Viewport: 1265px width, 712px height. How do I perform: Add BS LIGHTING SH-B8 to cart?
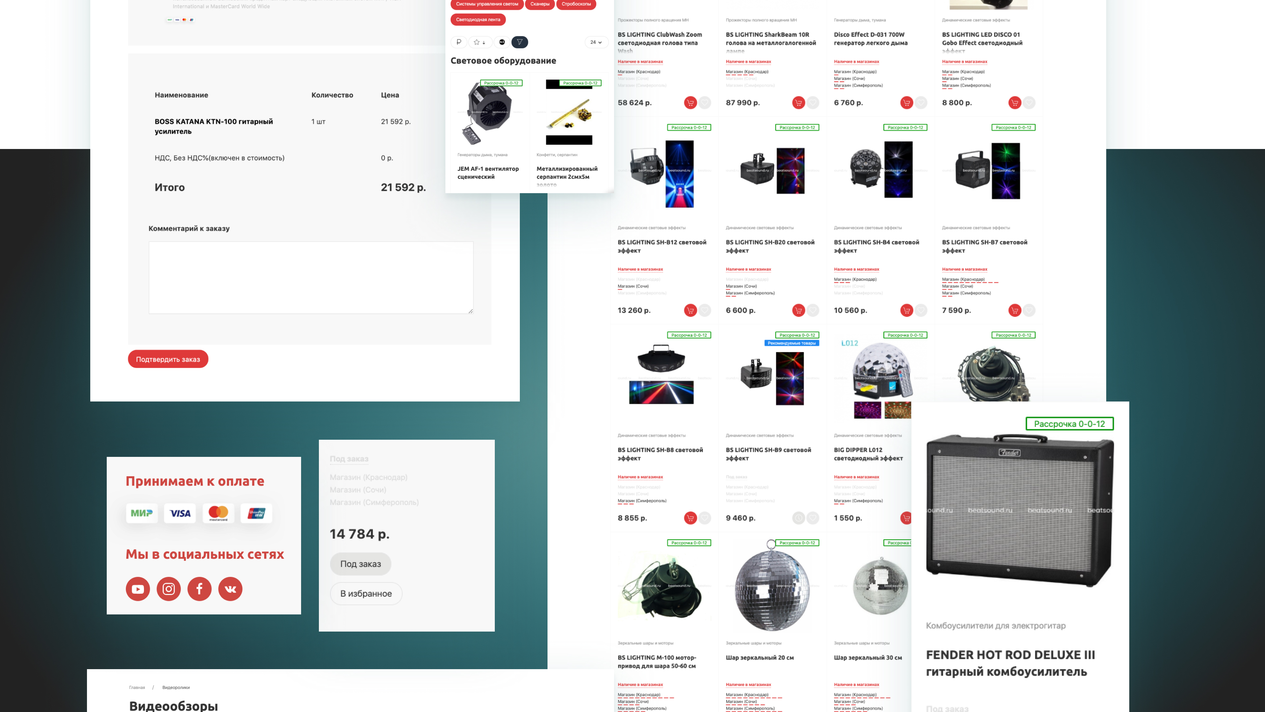point(690,518)
